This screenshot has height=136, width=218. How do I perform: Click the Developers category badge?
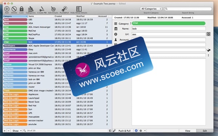pos(15,46)
